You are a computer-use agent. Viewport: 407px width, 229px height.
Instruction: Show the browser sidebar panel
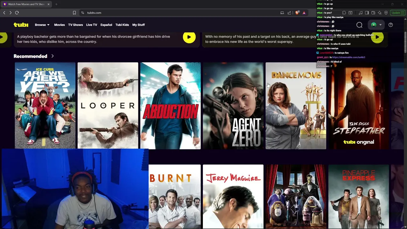pos(367,13)
